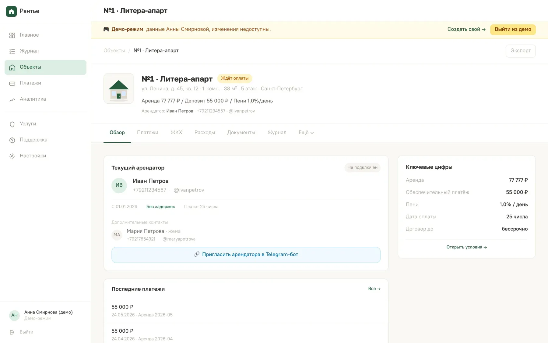Click the link icon in Telegram invite button
Viewport: 548px width, 343px height.
[x=197, y=254]
